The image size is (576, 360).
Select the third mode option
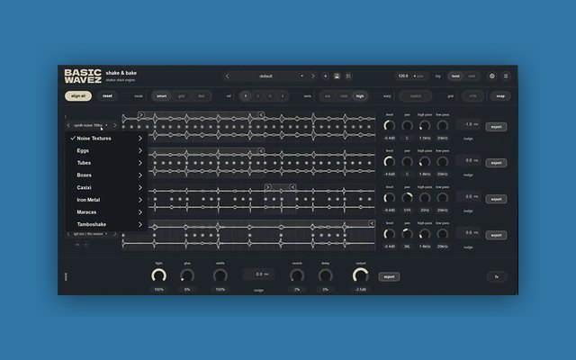(202, 96)
